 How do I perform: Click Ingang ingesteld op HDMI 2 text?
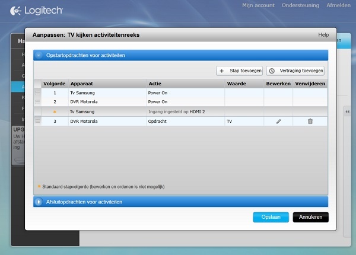coord(177,111)
